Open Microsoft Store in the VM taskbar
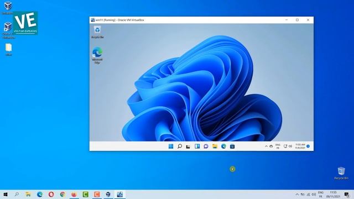The image size is (354, 199). click(232, 146)
